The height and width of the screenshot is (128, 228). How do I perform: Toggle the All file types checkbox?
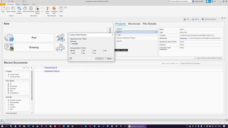point(8,84)
